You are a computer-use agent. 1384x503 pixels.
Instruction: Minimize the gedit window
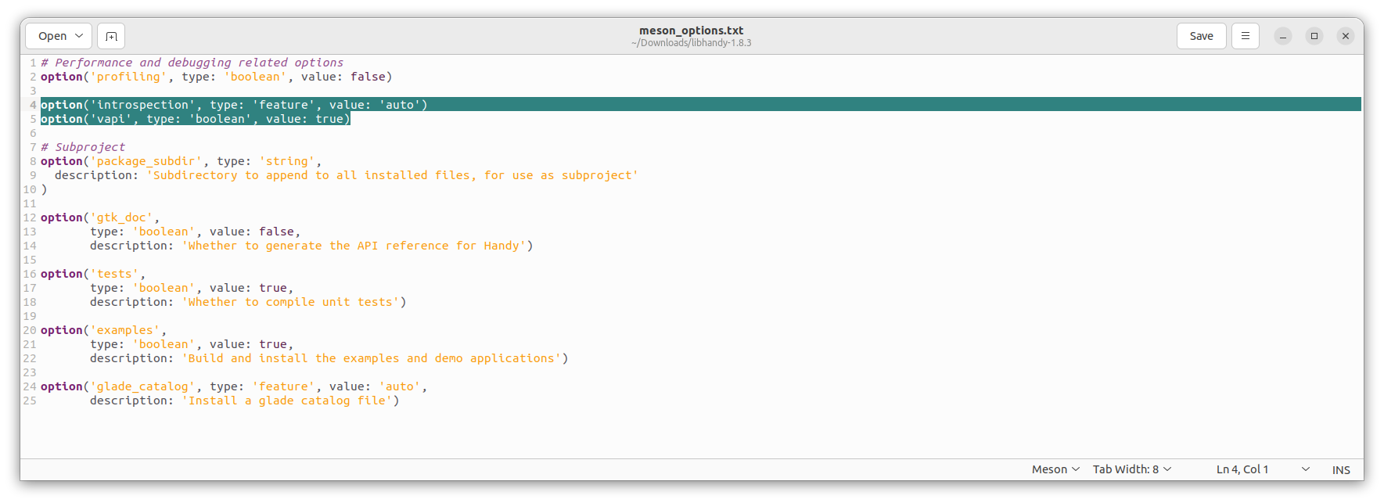click(1283, 36)
